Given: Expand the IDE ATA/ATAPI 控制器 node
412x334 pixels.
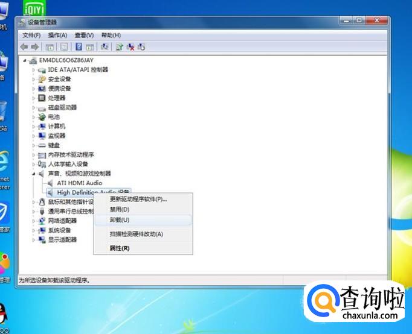Looking at the screenshot, I should [x=34, y=70].
